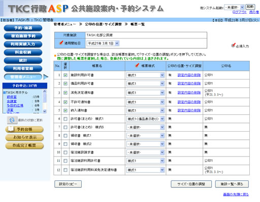Open 帳票様式 dropdown for 備品利用許可書
The image size is (260, 202).
point(145,84)
